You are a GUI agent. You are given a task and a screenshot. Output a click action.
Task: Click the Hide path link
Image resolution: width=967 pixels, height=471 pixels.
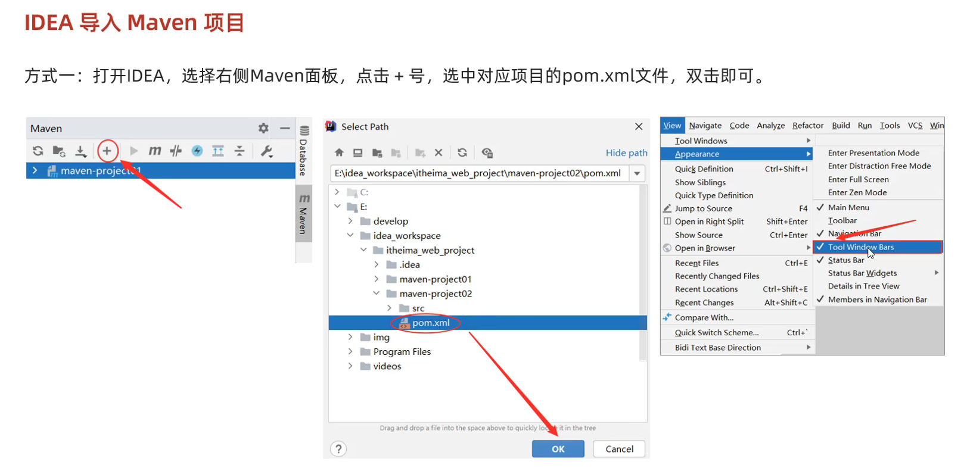(626, 153)
